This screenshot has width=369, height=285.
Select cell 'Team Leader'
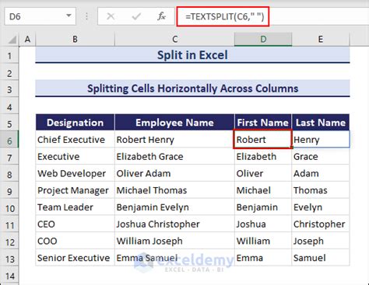(75, 207)
